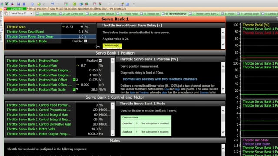The image size is (278, 156).
Task: Click the green circular toolbar icon
Action: (75, 4)
